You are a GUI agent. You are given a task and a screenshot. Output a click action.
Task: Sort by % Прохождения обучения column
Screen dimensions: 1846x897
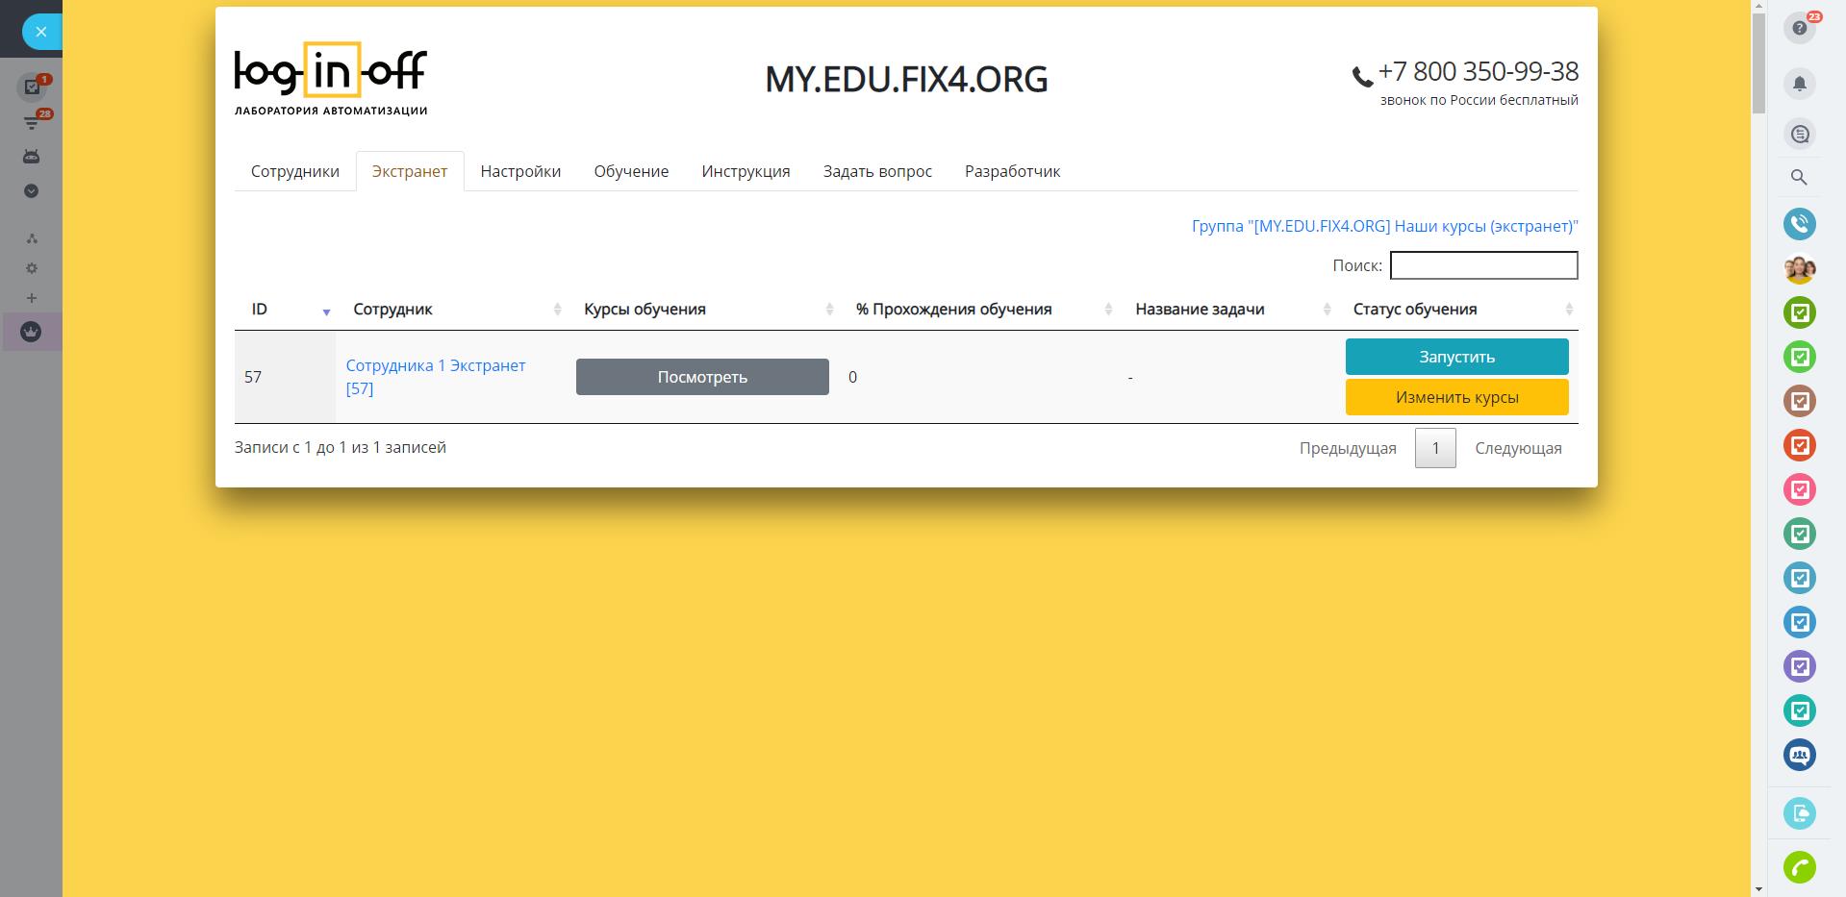pyautogui.click(x=979, y=310)
